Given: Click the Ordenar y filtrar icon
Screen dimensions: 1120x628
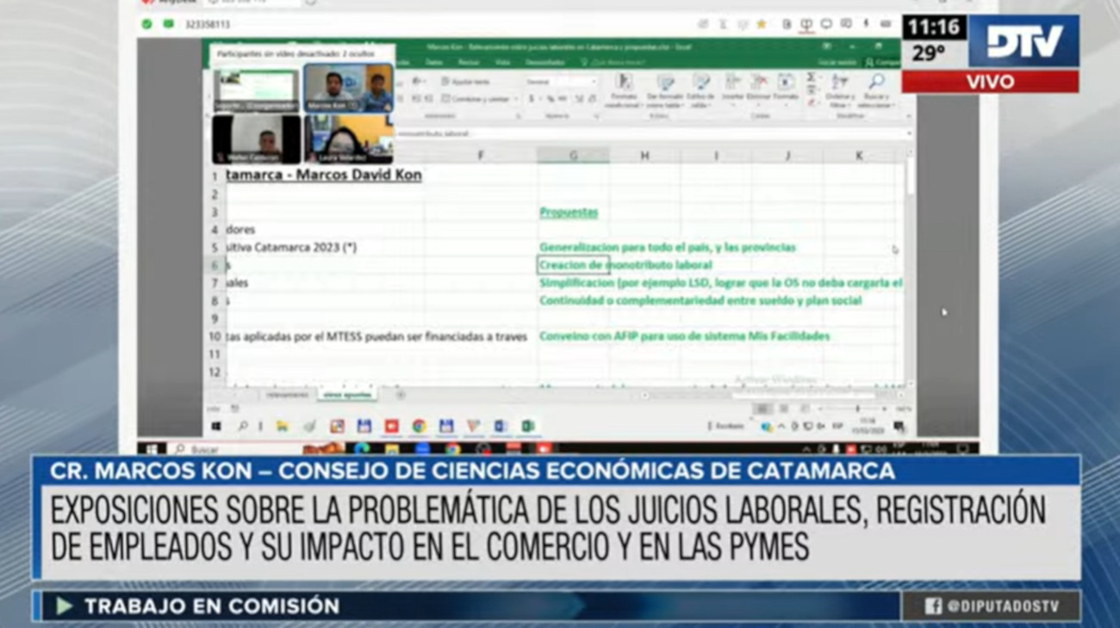Looking at the screenshot, I should [840, 83].
